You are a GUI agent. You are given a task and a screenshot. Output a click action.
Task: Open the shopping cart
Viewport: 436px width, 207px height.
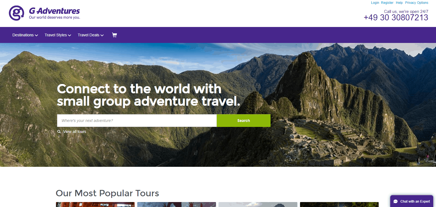pyautogui.click(x=114, y=35)
